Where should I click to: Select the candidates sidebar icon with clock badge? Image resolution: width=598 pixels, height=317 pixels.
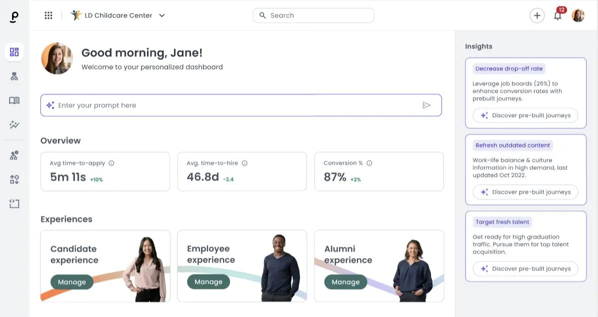14,155
